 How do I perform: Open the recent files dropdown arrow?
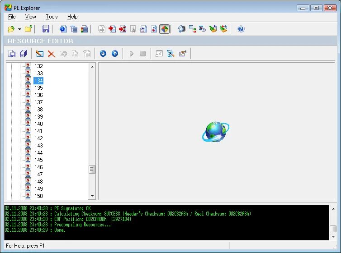19,29
